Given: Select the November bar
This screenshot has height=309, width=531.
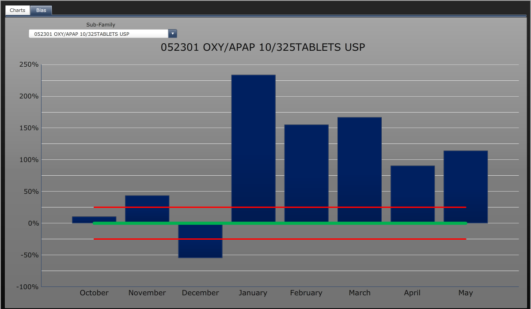Looking at the screenshot, I should [x=147, y=207].
